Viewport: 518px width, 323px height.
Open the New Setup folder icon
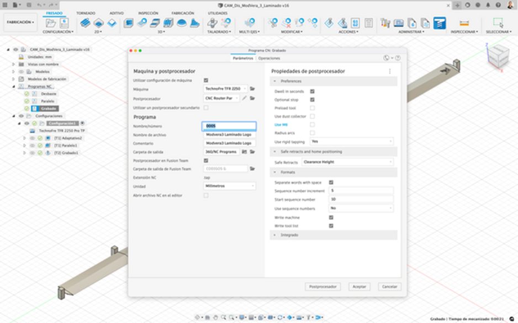(51, 23)
